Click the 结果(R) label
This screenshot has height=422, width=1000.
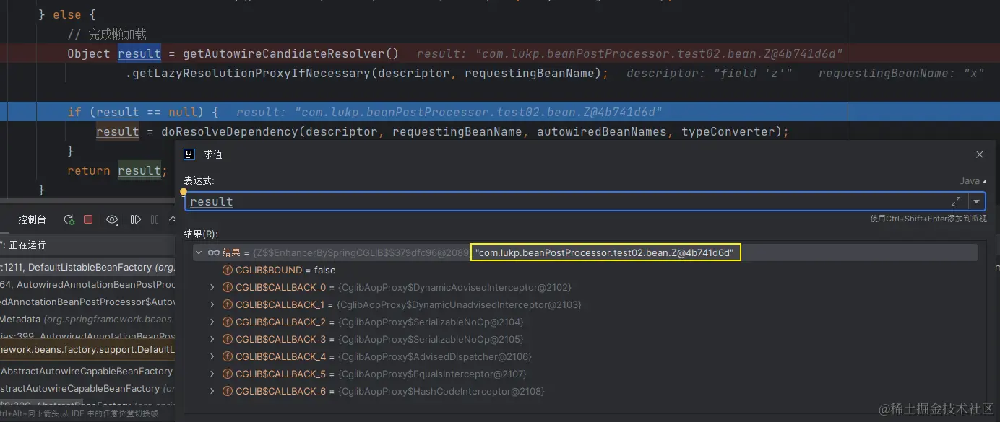[201, 234]
